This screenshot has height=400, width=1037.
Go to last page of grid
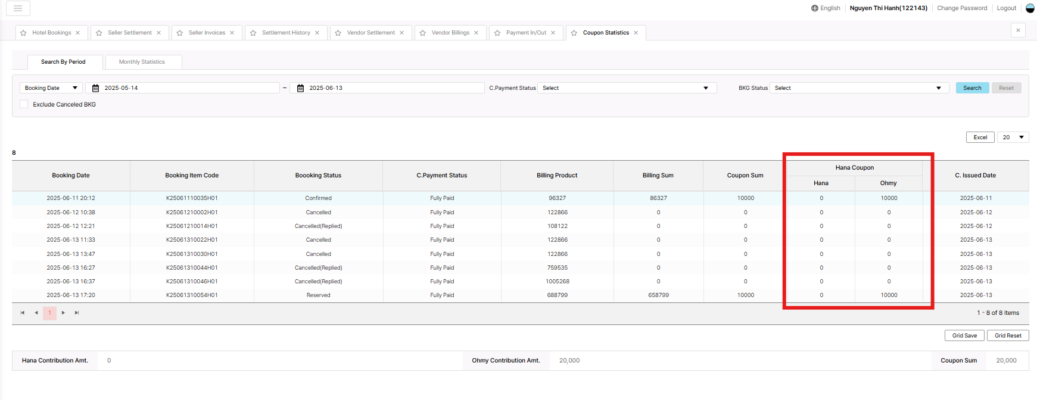pos(77,313)
